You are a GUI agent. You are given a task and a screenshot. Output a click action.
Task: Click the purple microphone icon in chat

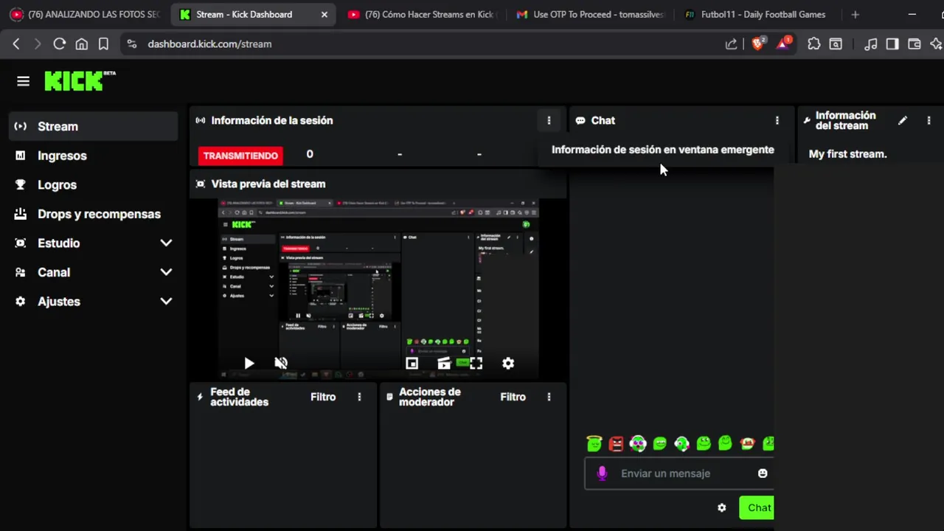602,473
